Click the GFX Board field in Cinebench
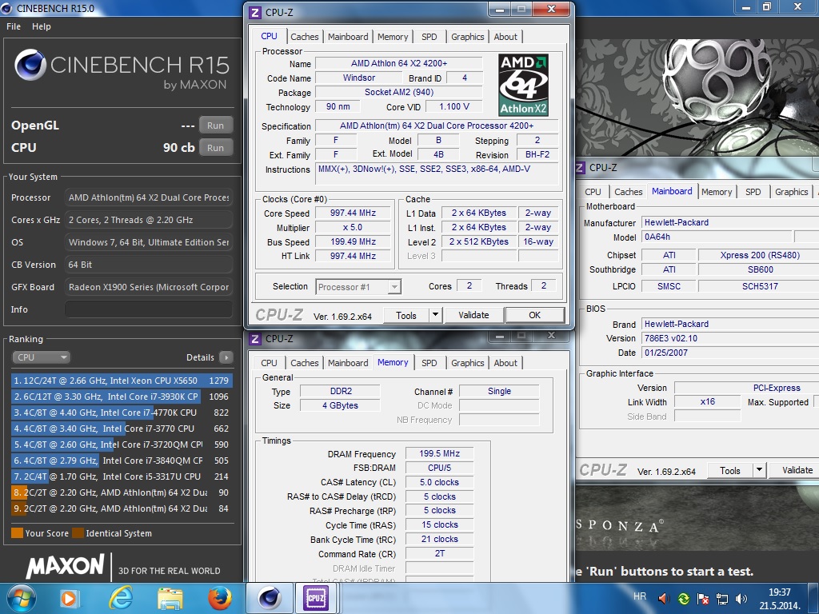The height and width of the screenshot is (614, 819). (x=148, y=287)
